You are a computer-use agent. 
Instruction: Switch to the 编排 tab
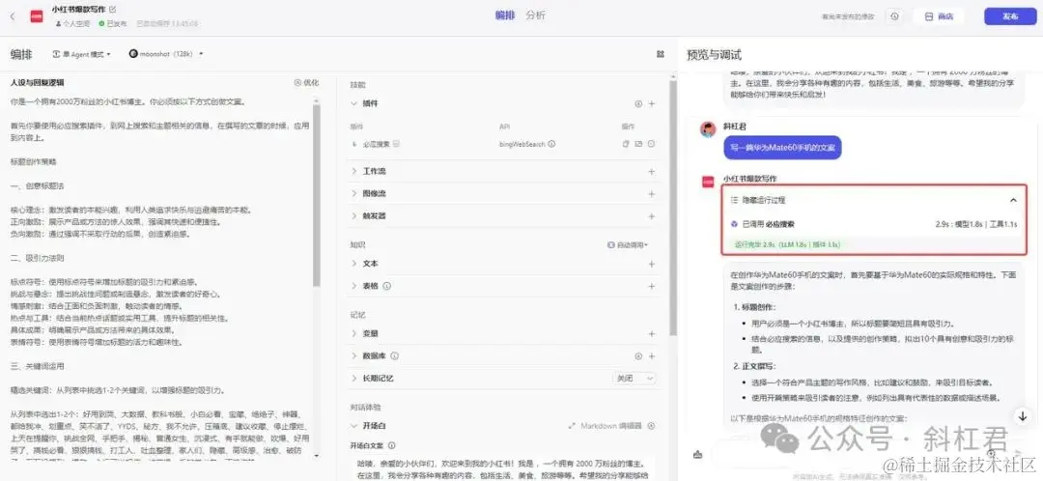click(505, 15)
